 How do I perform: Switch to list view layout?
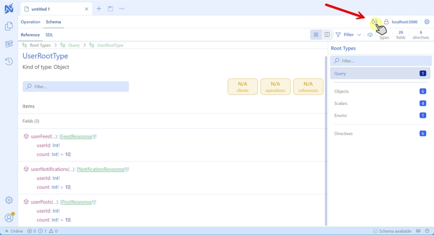[316, 35]
